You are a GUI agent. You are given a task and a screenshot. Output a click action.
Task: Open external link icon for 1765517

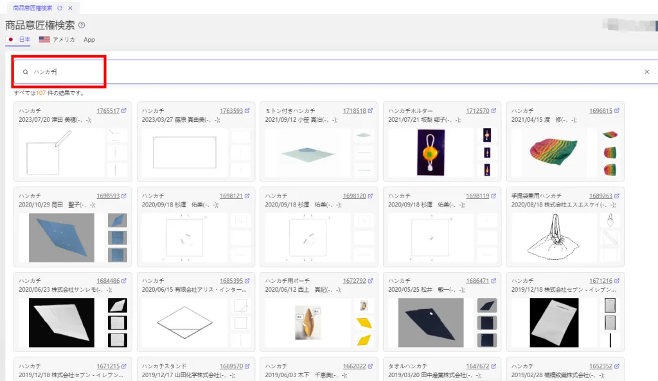[124, 111]
